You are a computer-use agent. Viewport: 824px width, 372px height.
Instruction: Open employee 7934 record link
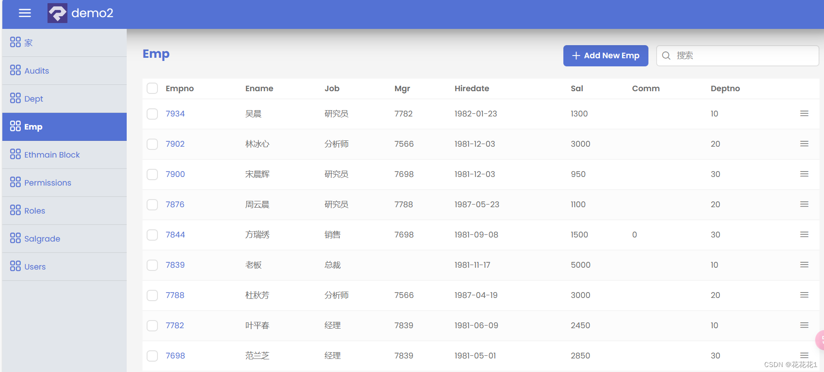175,114
